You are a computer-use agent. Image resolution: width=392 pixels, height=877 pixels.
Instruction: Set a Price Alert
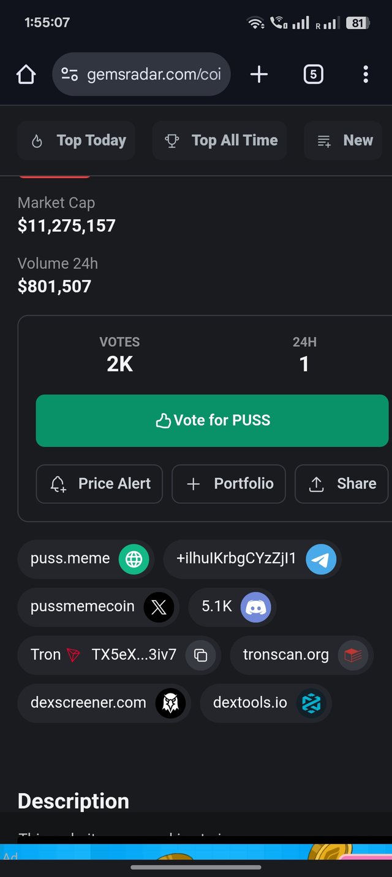[x=99, y=484]
